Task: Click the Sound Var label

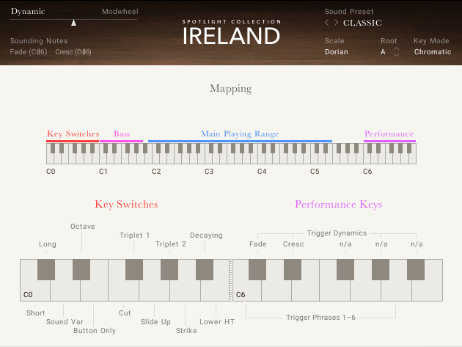Action: (x=65, y=321)
